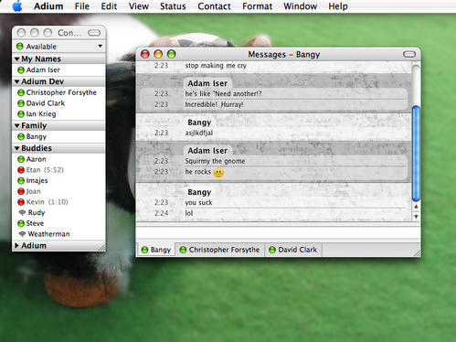This screenshot has width=456, height=342.
Task: Click the wireless mobile icon beside Rudy
Action: tap(22, 212)
